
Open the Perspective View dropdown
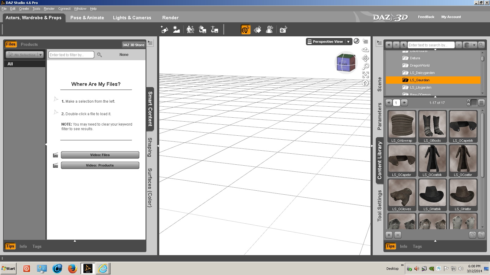point(348,42)
